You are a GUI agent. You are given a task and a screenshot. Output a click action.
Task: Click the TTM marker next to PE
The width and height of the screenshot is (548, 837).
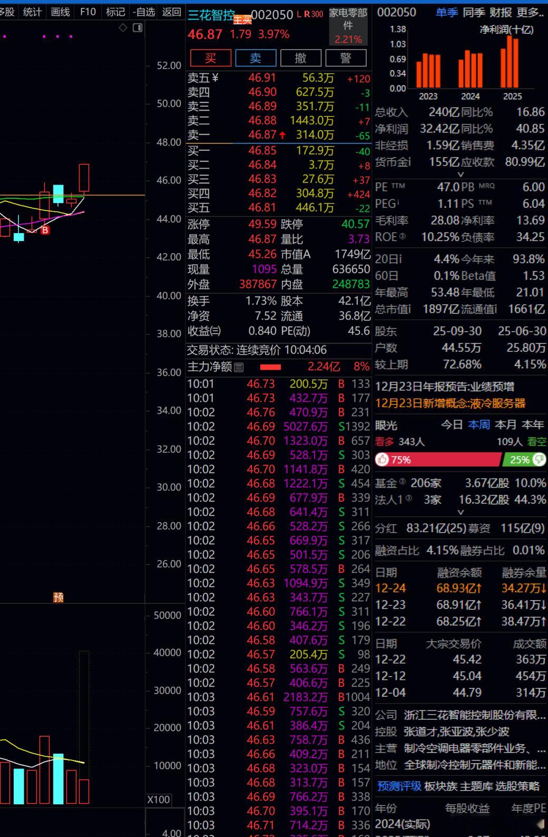click(399, 186)
